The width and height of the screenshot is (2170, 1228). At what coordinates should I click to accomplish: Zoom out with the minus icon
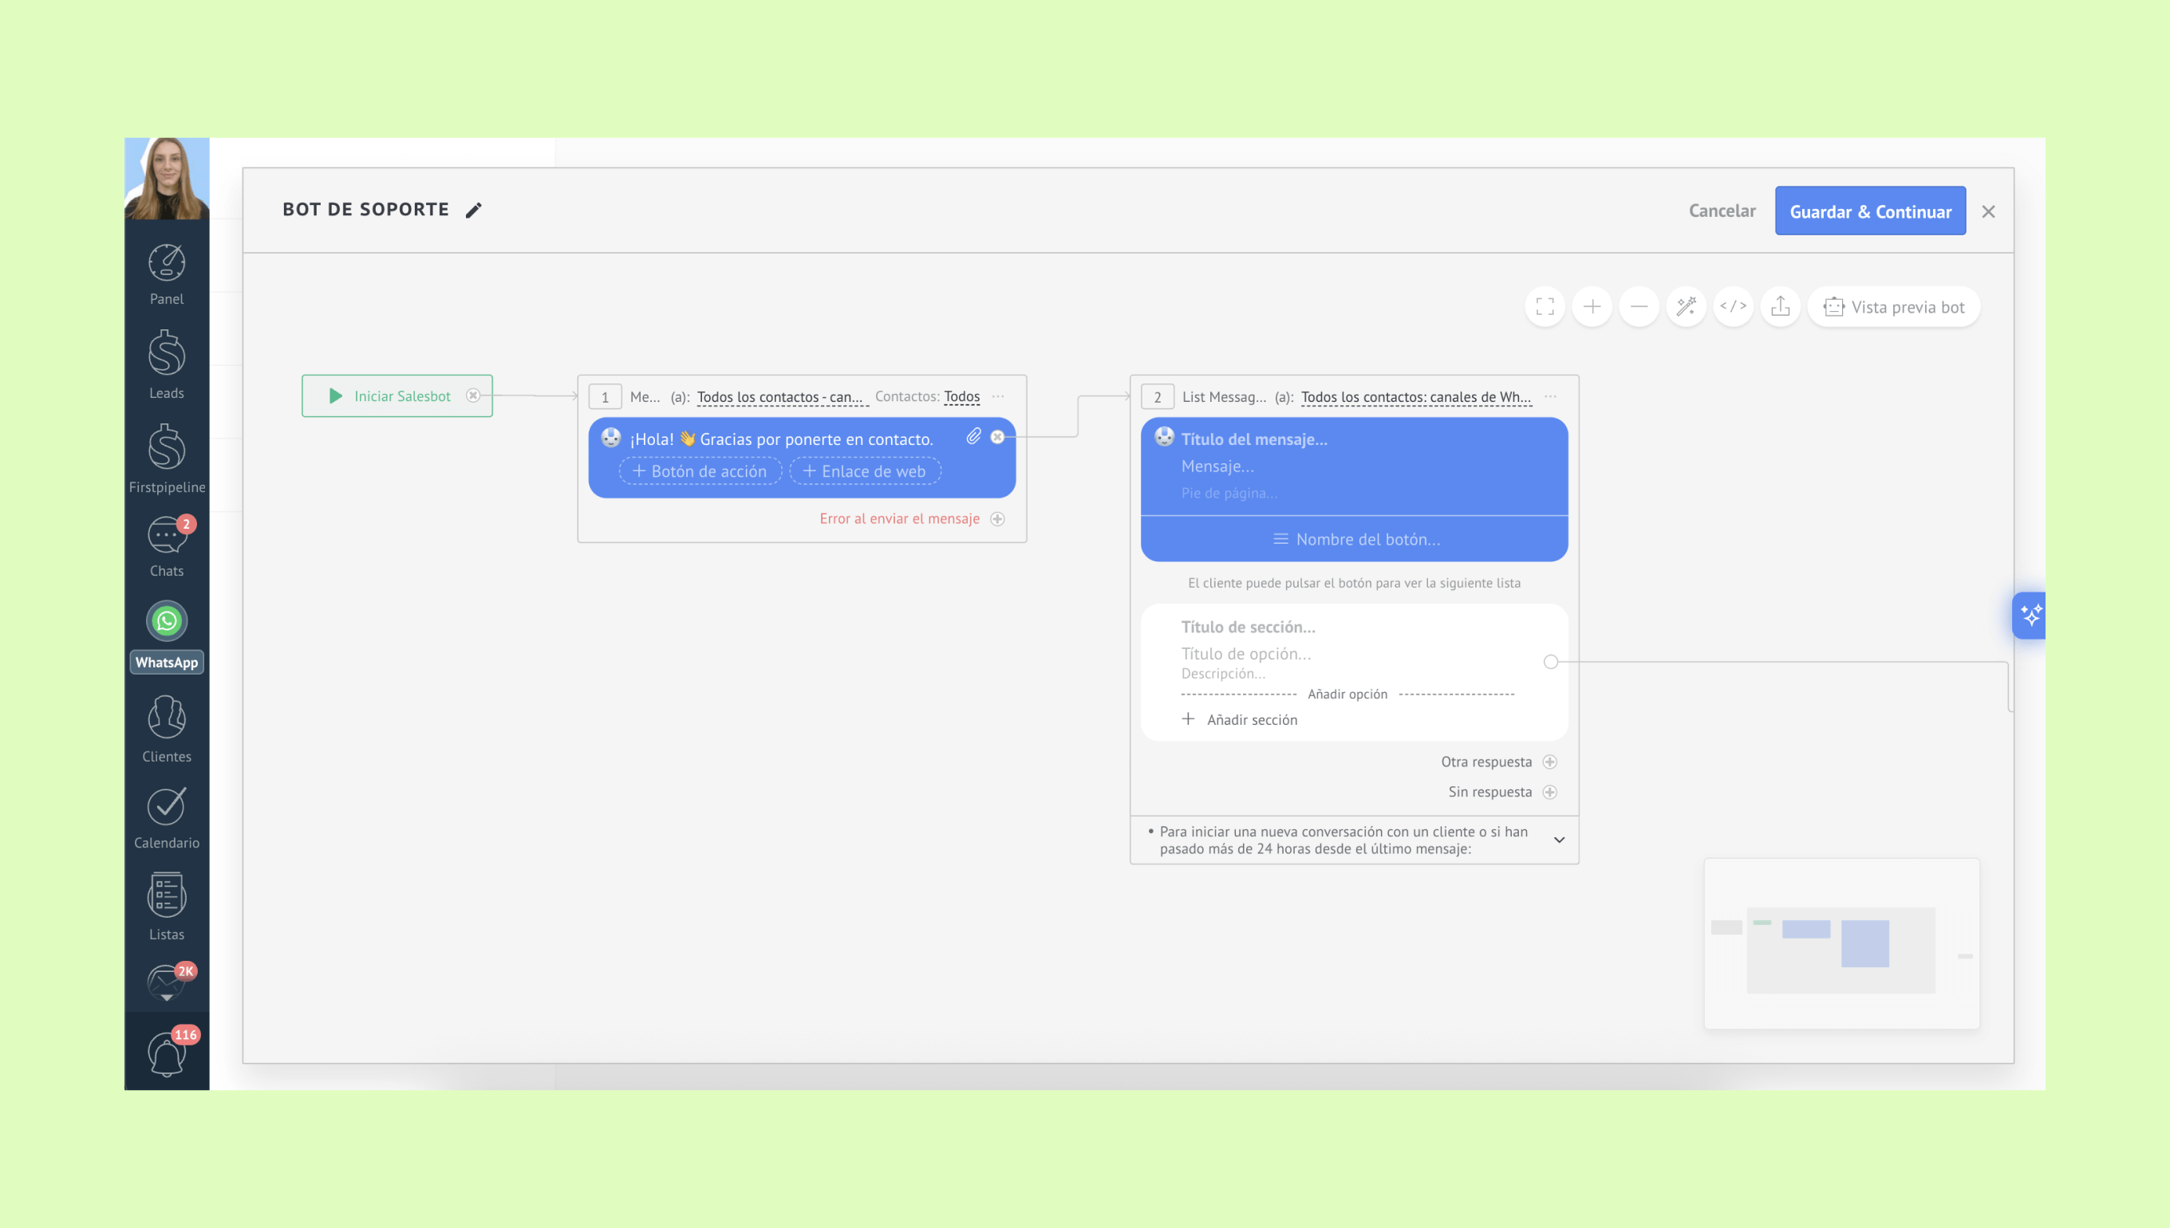click(1639, 306)
